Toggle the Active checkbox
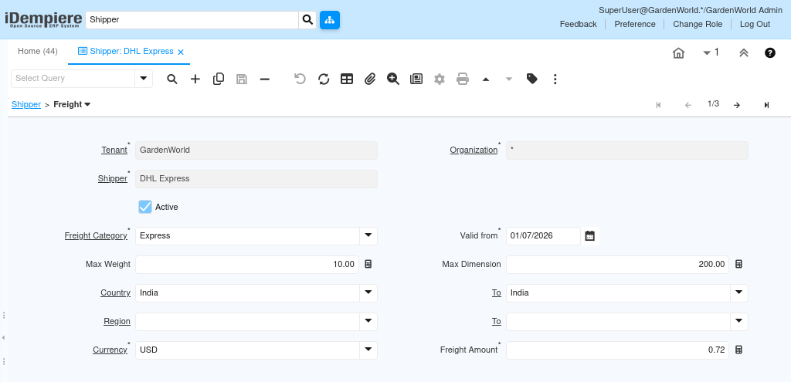 point(145,207)
